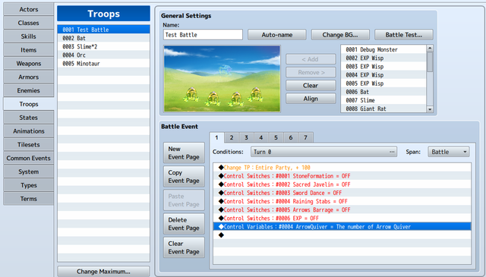This screenshot has width=486, height=277.
Task: Select 0005 EXP Wisp in enemy list
Action: pyautogui.click(x=383, y=83)
